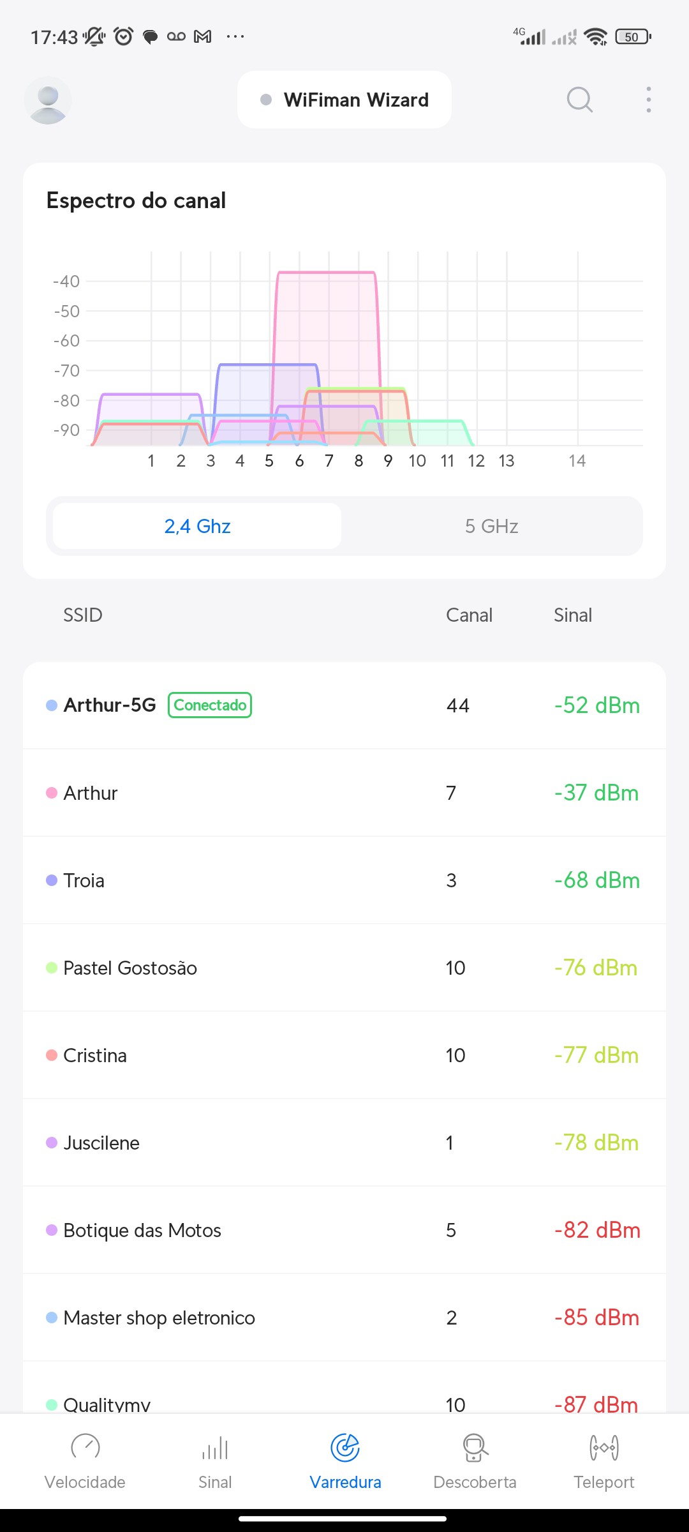Sort networks by Sinal column
The width and height of the screenshot is (689, 1532).
(x=572, y=615)
